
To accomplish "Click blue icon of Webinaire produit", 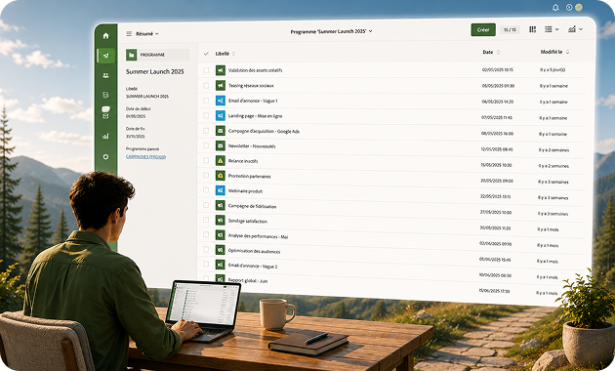I will [x=221, y=190].
